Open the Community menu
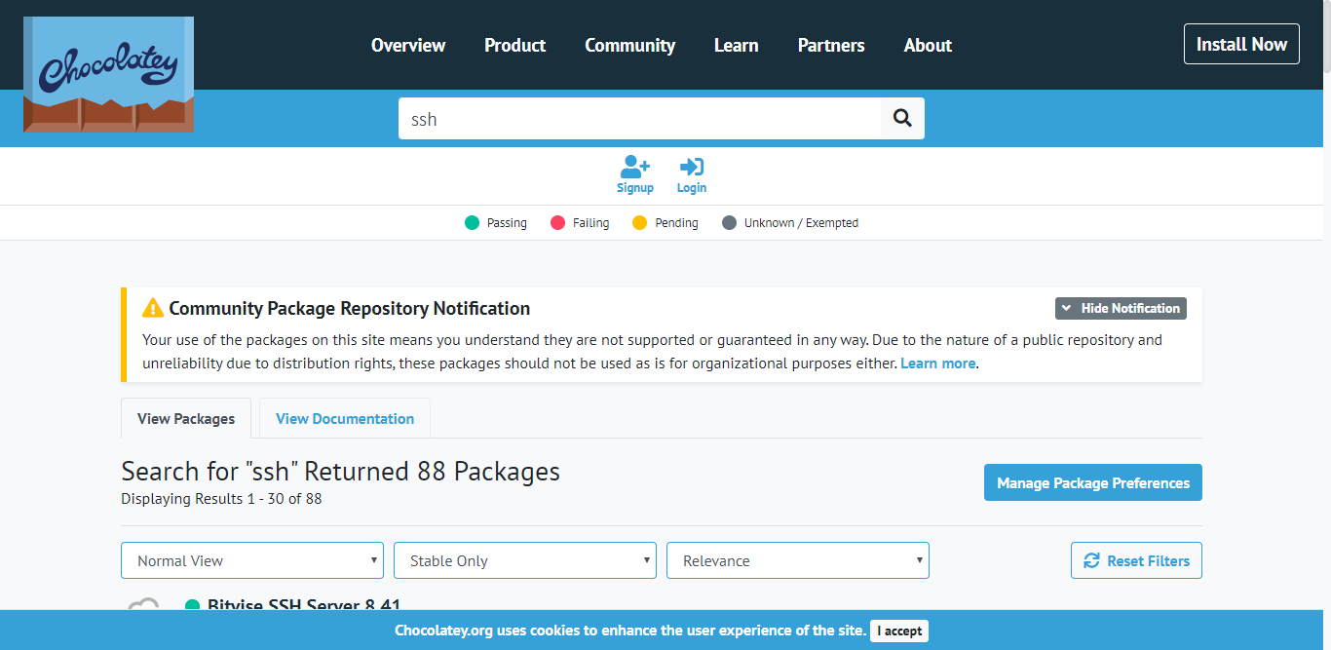Image resolution: width=1331 pixels, height=650 pixels. point(629,45)
